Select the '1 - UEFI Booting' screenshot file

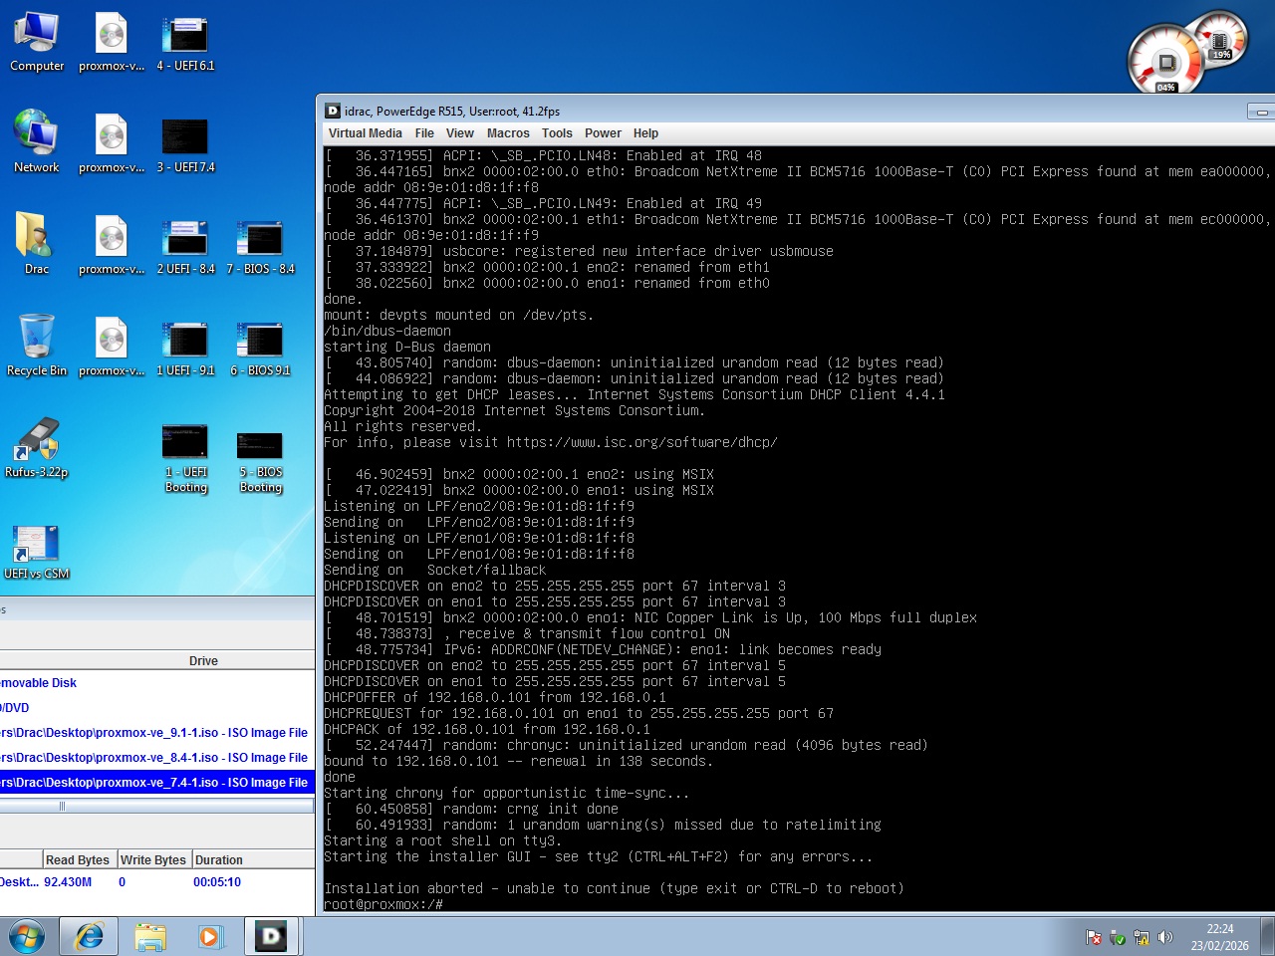pyautogui.click(x=185, y=458)
